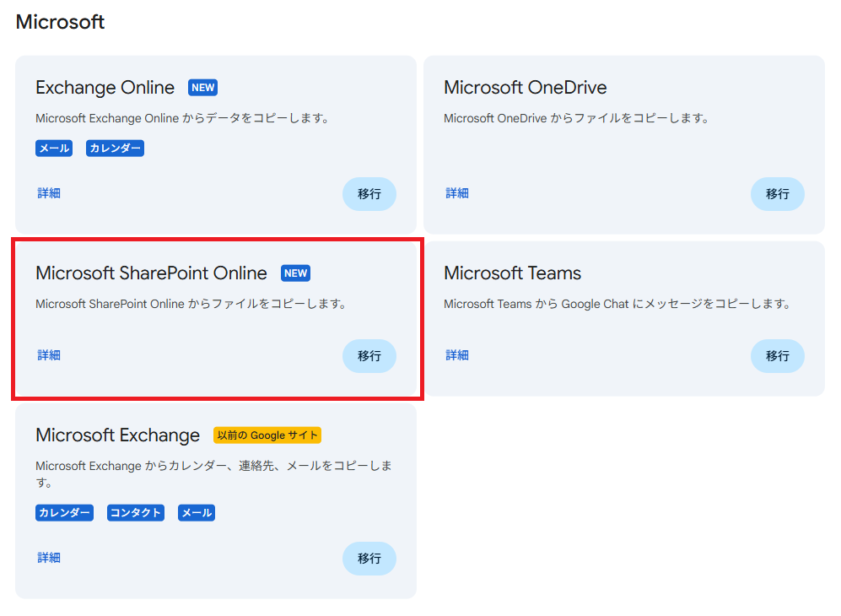Click Teams description mentioning Google Chat

pos(617,304)
